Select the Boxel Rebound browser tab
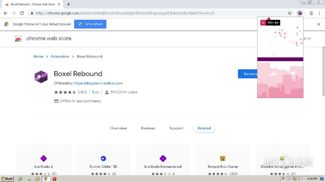This screenshot has width=325, height=182. [x=32, y=4]
